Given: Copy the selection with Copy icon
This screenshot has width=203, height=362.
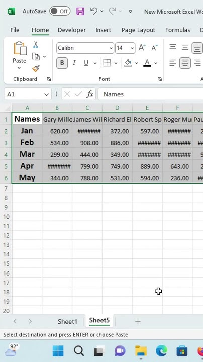Looking at the screenshot, I should (x=36, y=56).
